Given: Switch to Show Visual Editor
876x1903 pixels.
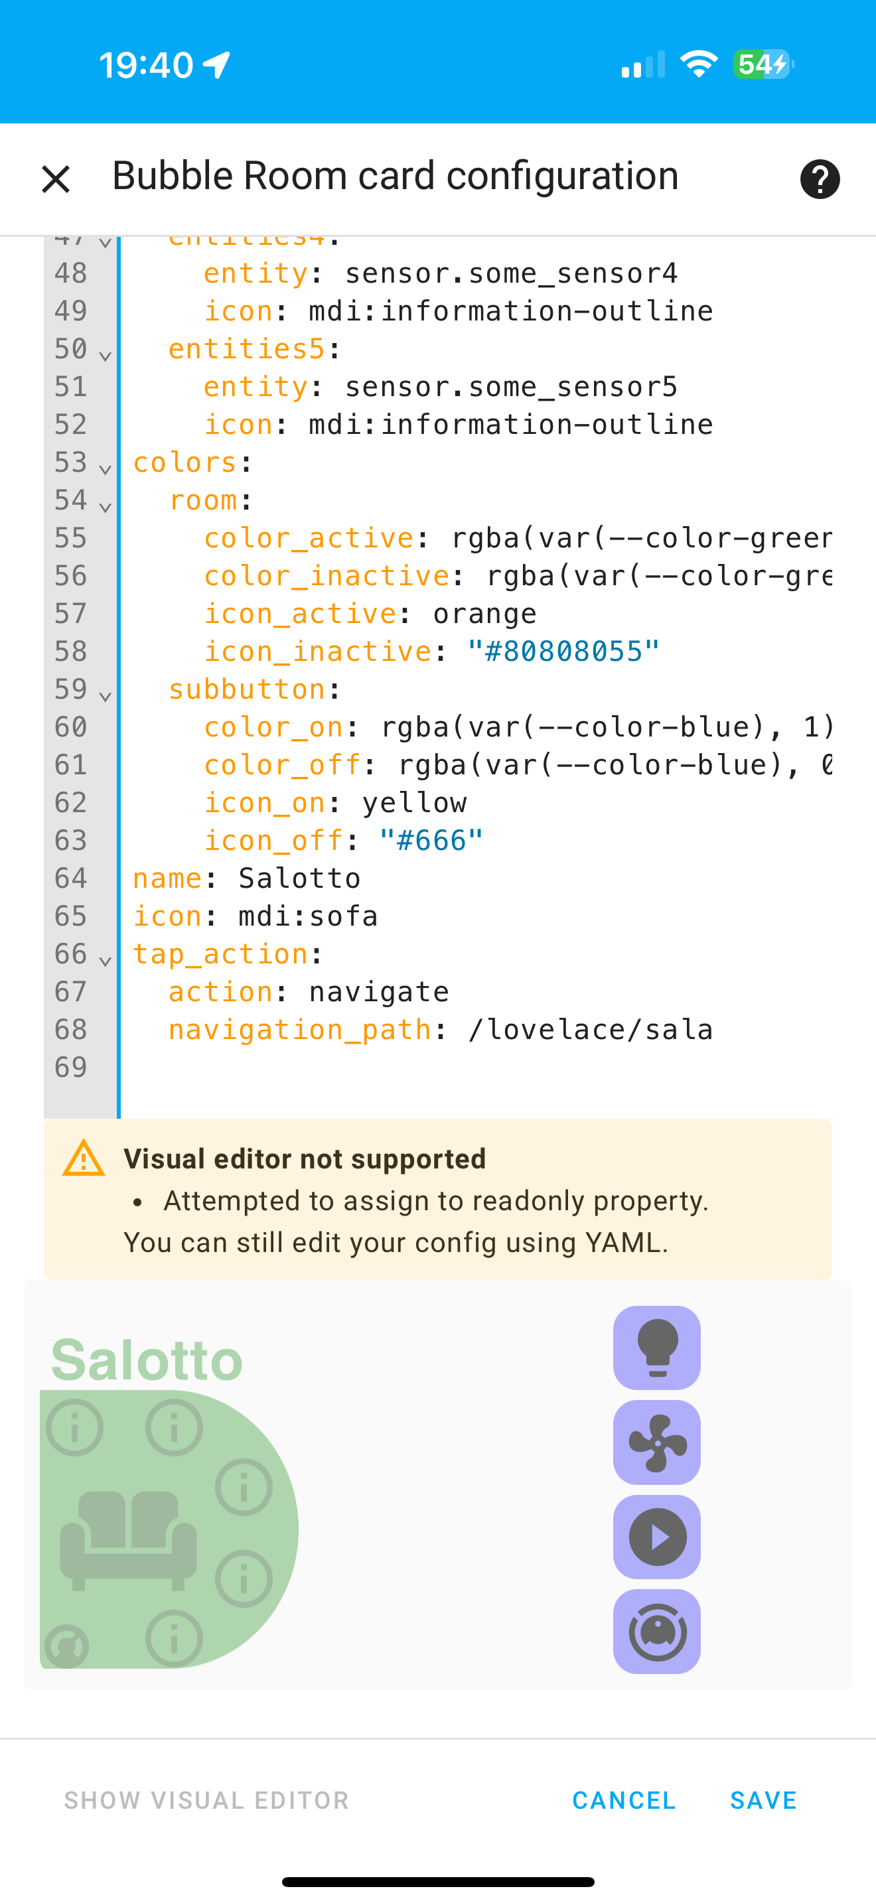Looking at the screenshot, I should [206, 1799].
